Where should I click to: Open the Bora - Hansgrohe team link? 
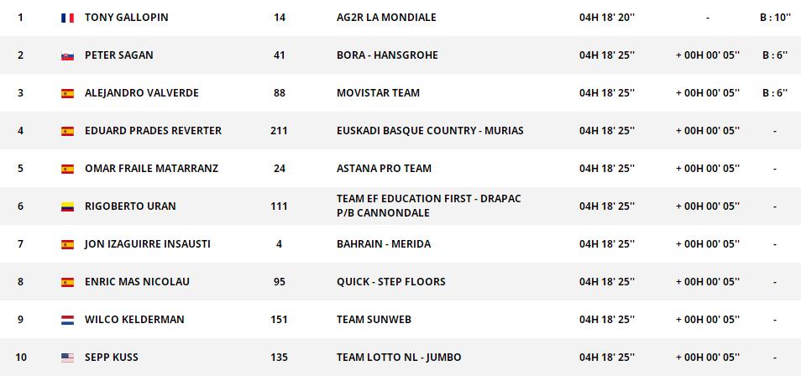387,55
